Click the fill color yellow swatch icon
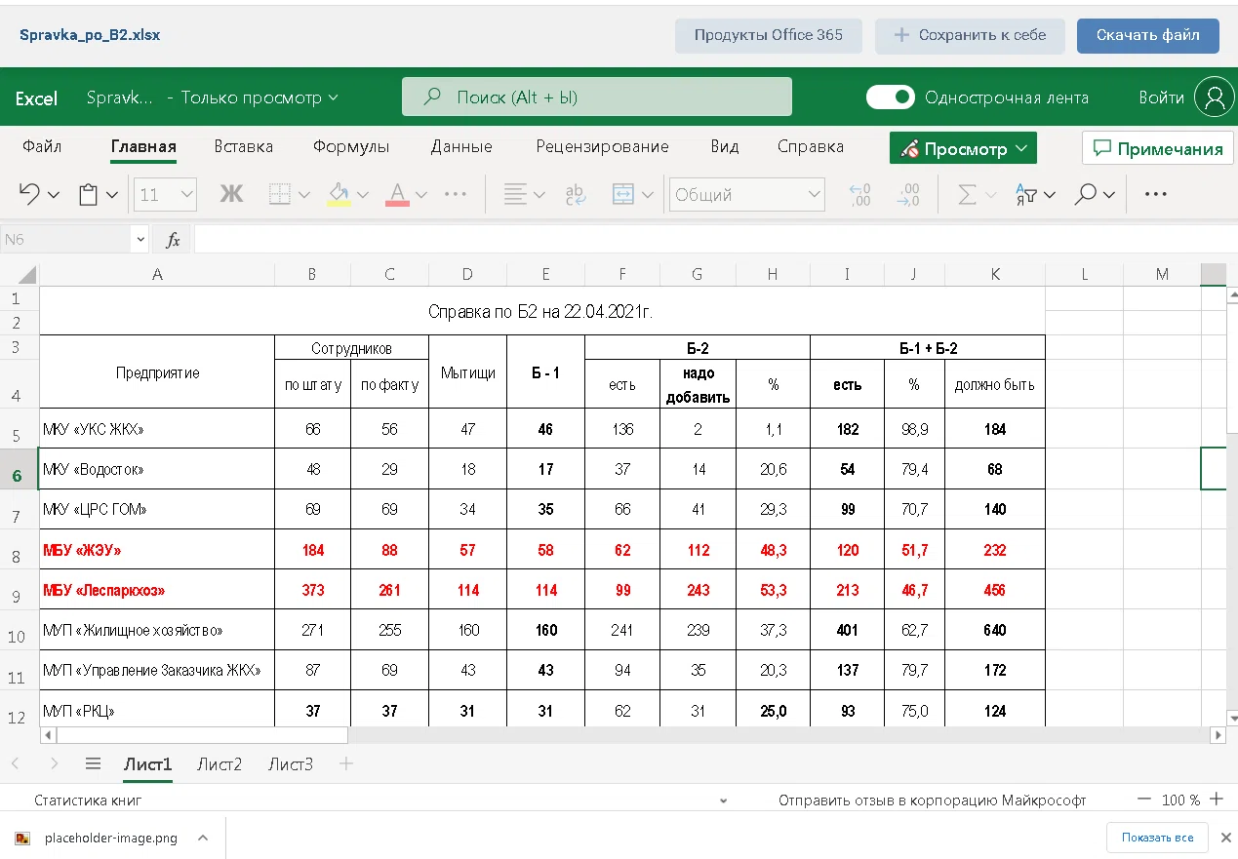Image resolution: width=1238 pixels, height=859 pixels. tap(339, 194)
